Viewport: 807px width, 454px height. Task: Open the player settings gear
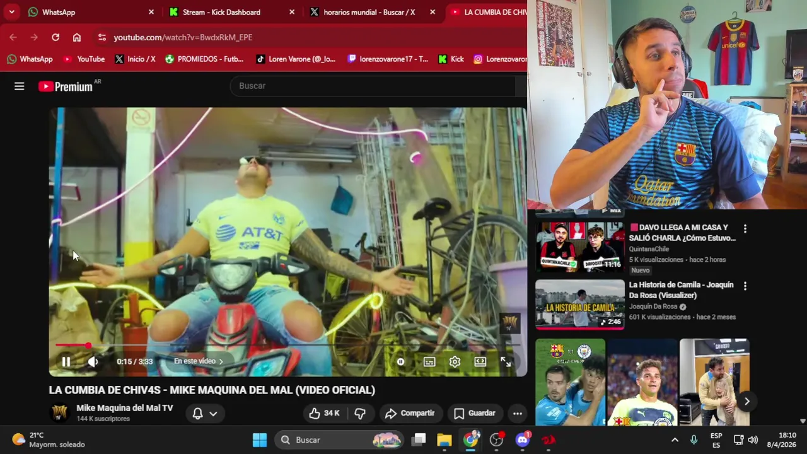pyautogui.click(x=455, y=362)
